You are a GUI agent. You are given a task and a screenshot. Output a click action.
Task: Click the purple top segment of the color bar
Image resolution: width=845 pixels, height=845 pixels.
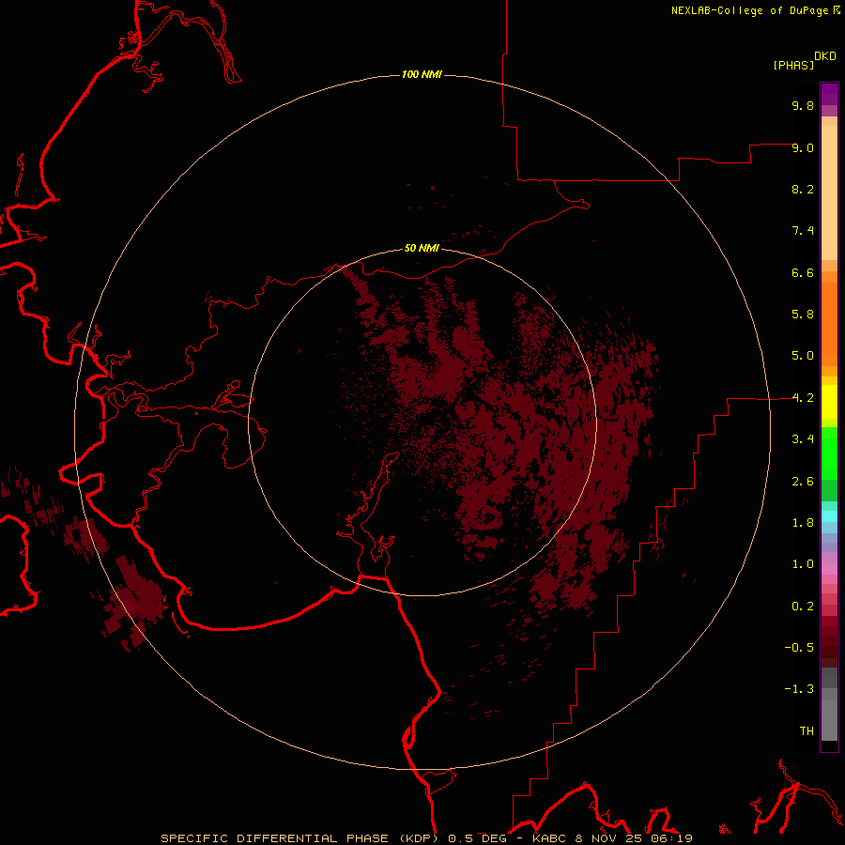click(829, 94)
